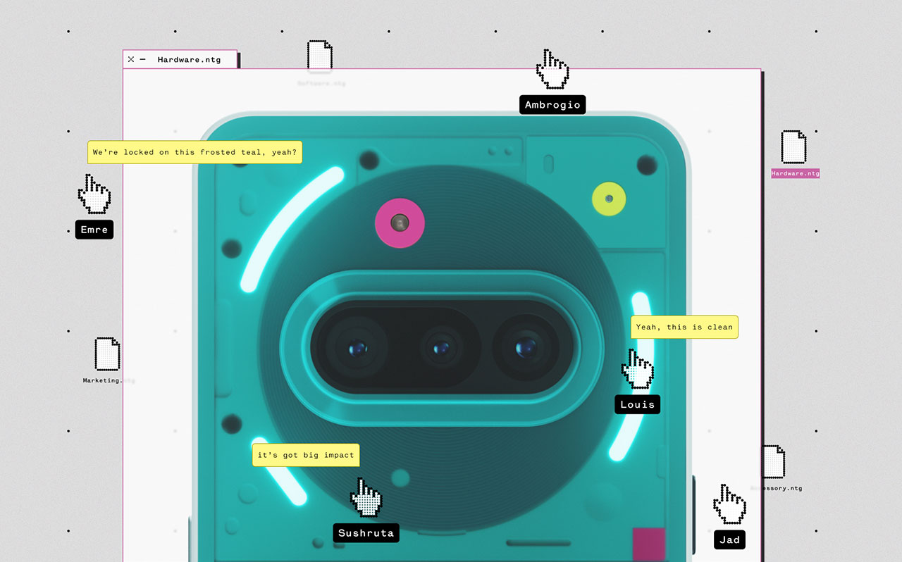The image size is (902, 562).
Task: Open the Hardware.ntg file icon on desktop
Action: 793,147
